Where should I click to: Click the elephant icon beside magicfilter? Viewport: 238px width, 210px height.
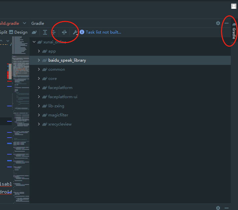(45, 115)
